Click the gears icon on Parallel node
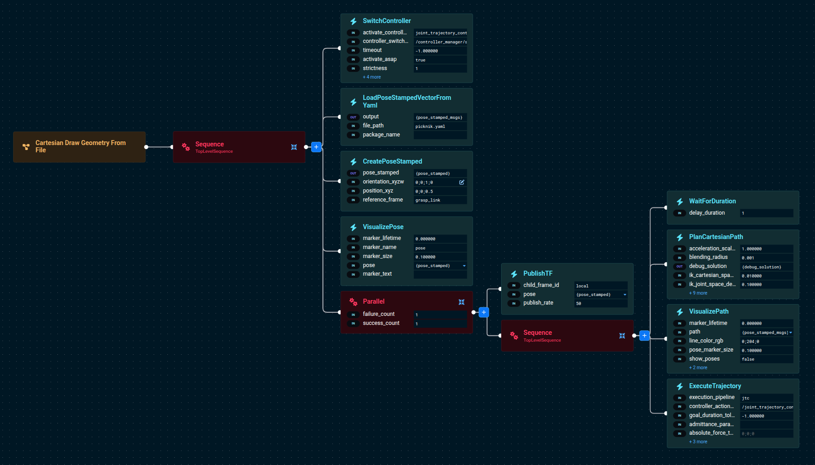815x465 pixels. click(x=353, y=302)
